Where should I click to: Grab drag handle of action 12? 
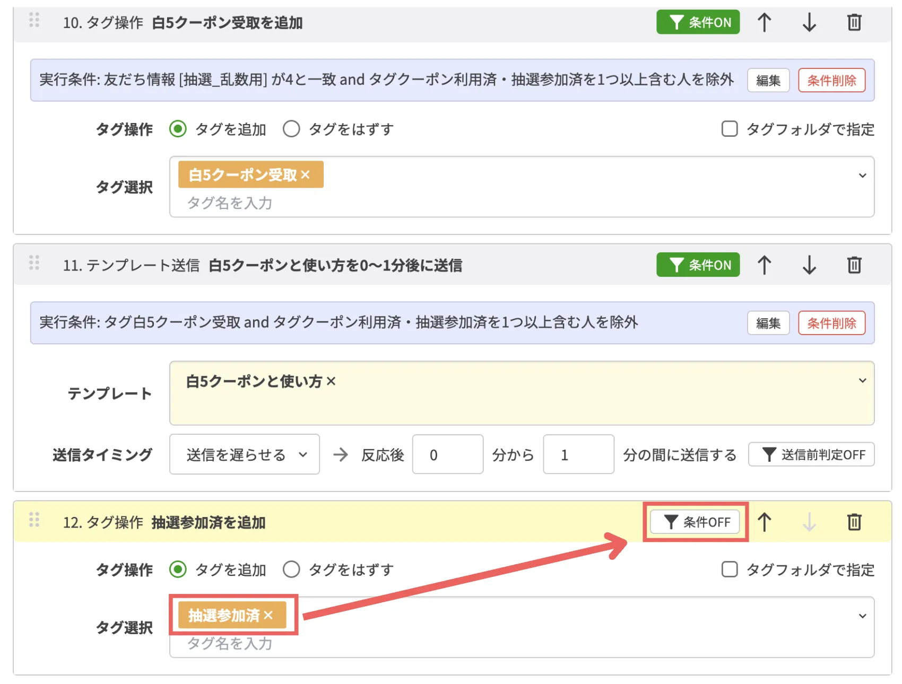pos(34,520)
